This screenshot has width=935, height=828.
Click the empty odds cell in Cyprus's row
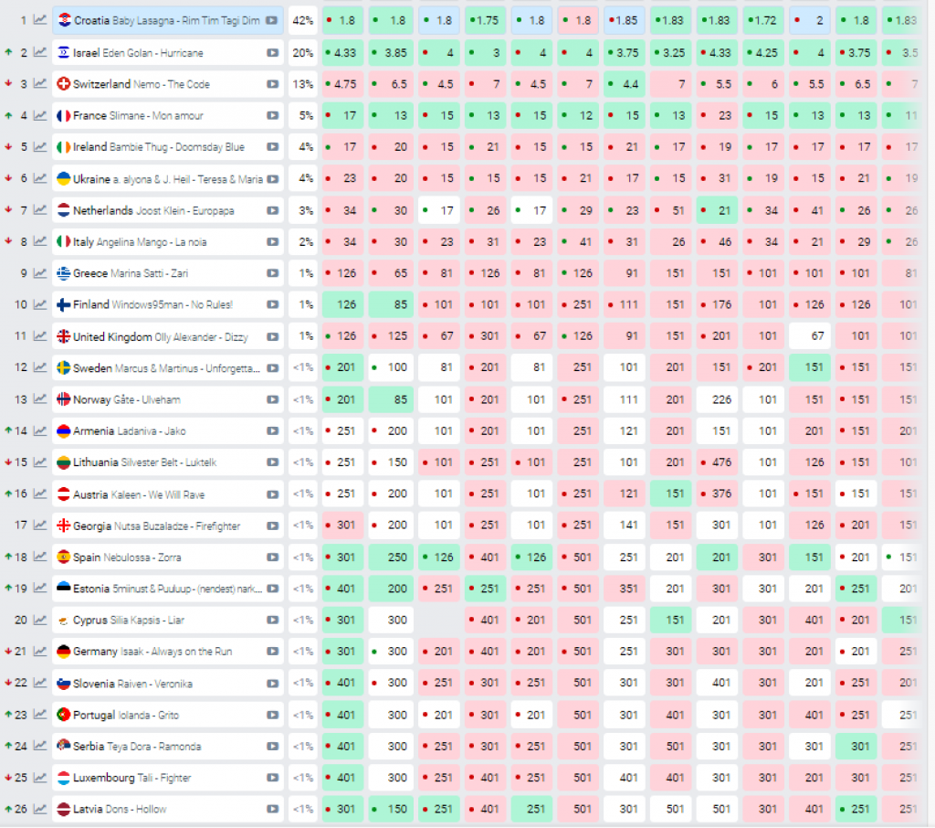point(440,620)
